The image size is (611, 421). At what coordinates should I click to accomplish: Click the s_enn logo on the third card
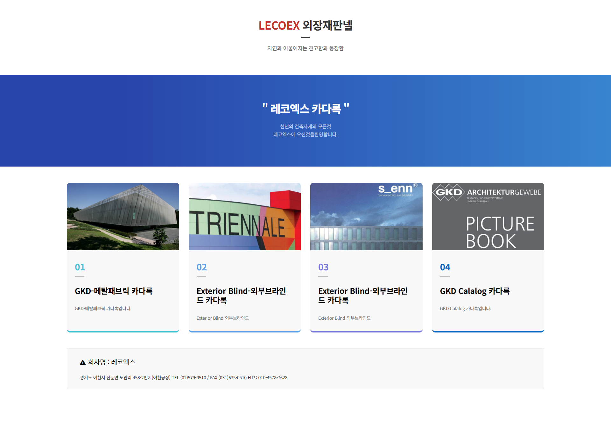[397, 190]
